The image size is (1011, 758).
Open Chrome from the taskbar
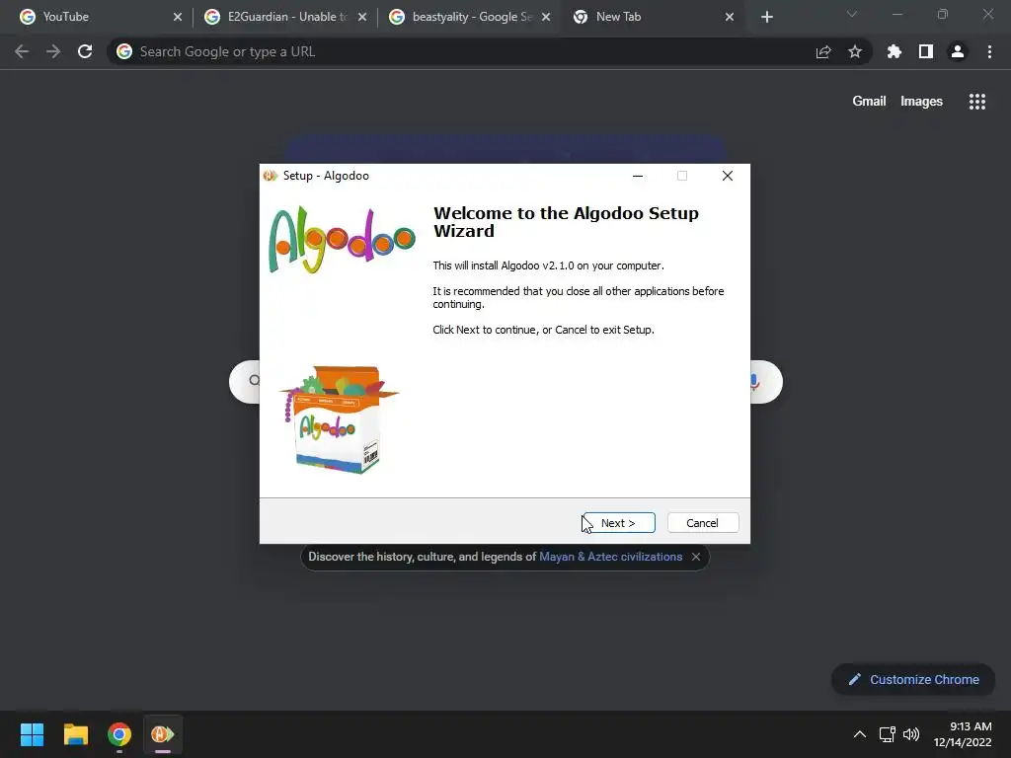click(x=119, y=734)
